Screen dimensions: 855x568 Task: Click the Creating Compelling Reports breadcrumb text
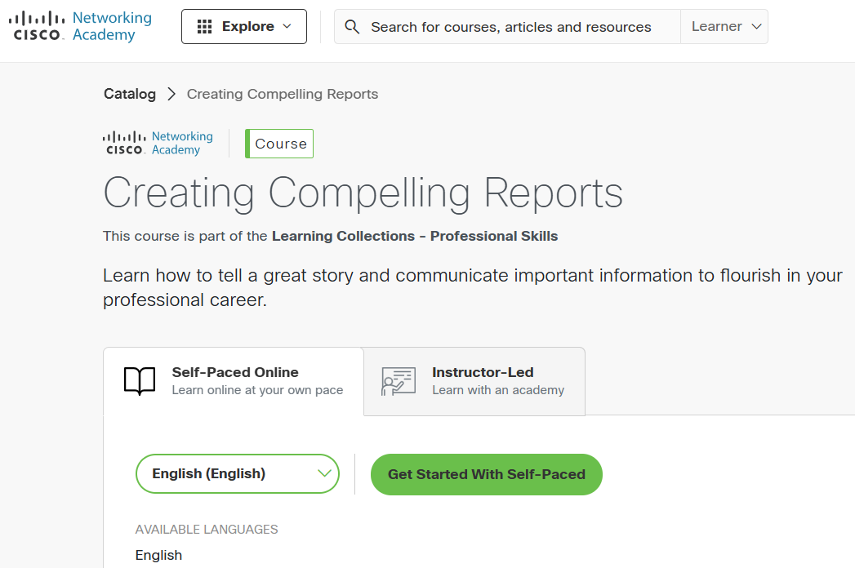(282, 94)
